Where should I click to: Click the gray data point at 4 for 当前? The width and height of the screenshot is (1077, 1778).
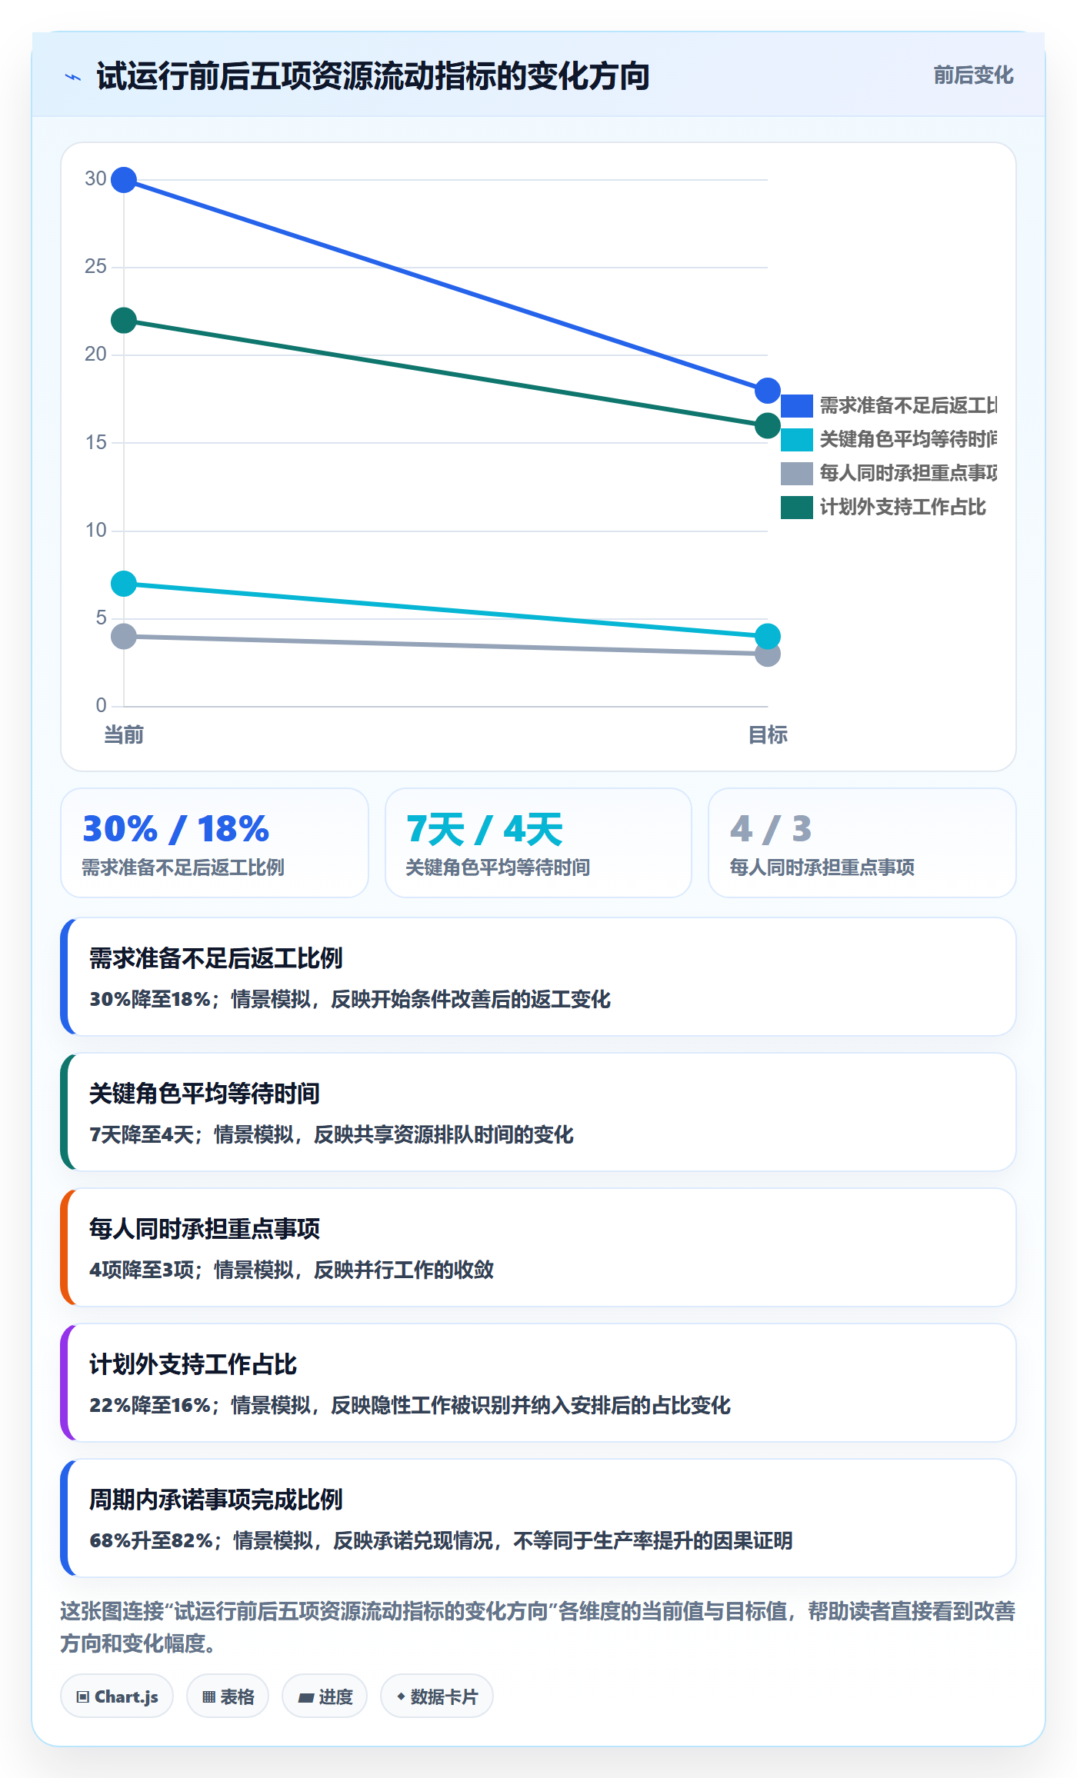124,636
